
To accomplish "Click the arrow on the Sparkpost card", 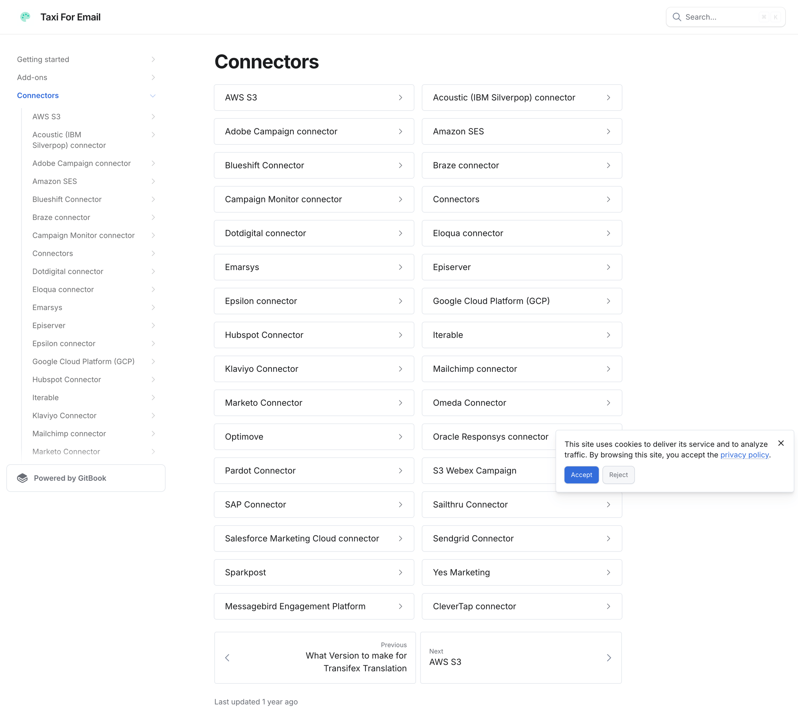I will (x=401, y=572).
